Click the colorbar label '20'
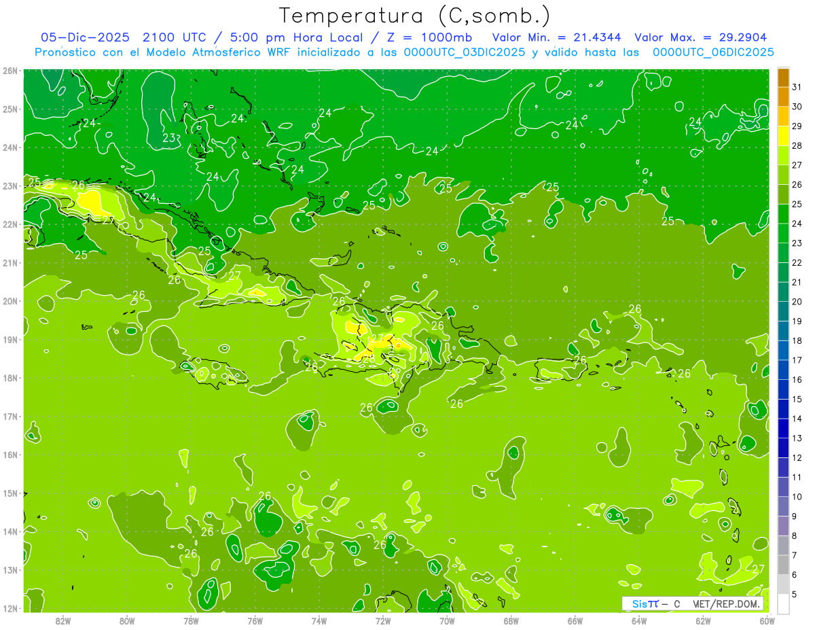The image size is (815, 630). [x=797, y=302]
